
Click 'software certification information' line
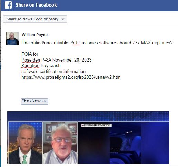53,71
